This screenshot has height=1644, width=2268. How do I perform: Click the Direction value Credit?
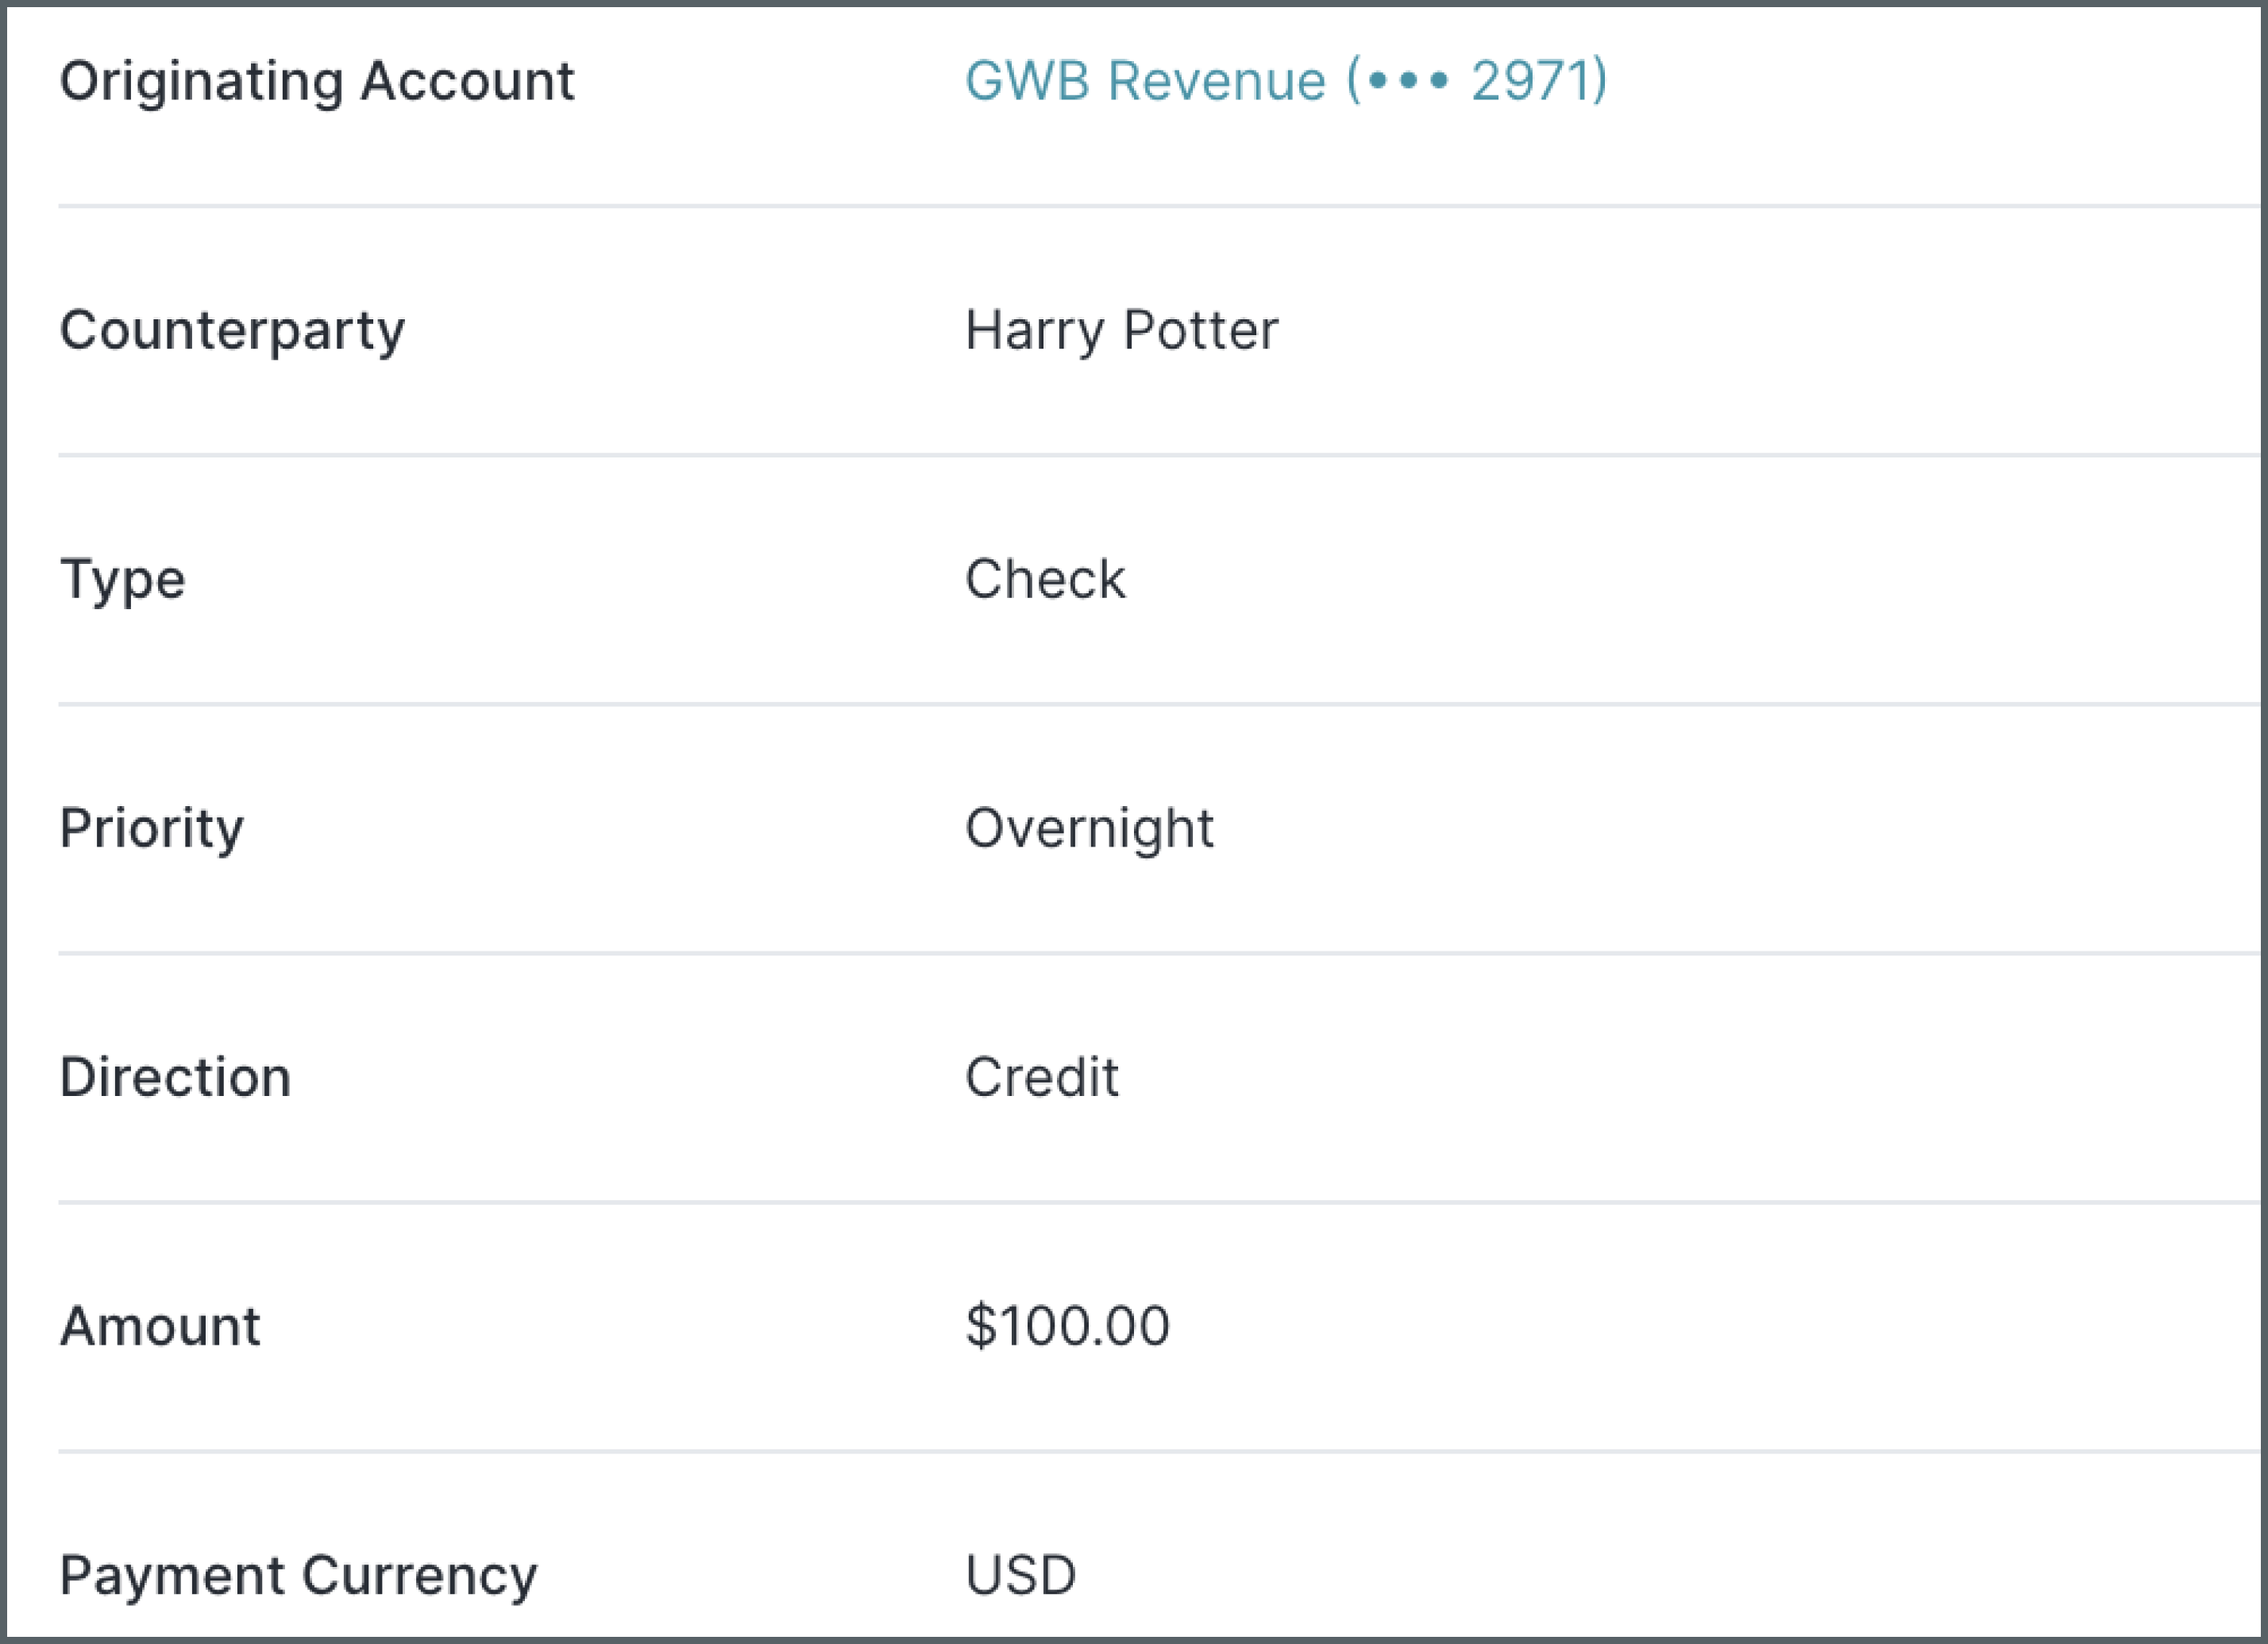click(x=1040, y=1077)
